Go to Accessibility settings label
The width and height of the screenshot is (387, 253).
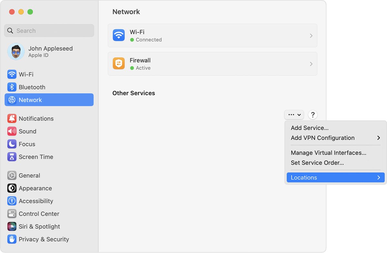point(36,201)
